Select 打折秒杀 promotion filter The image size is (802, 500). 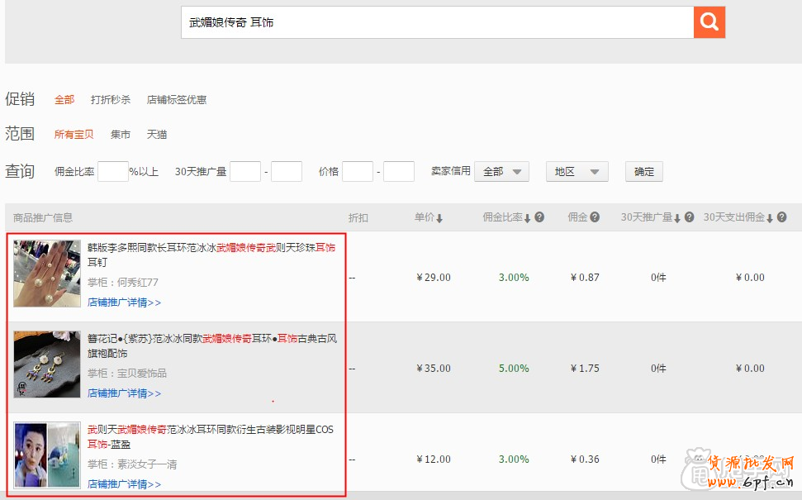[x=111, y=100]
